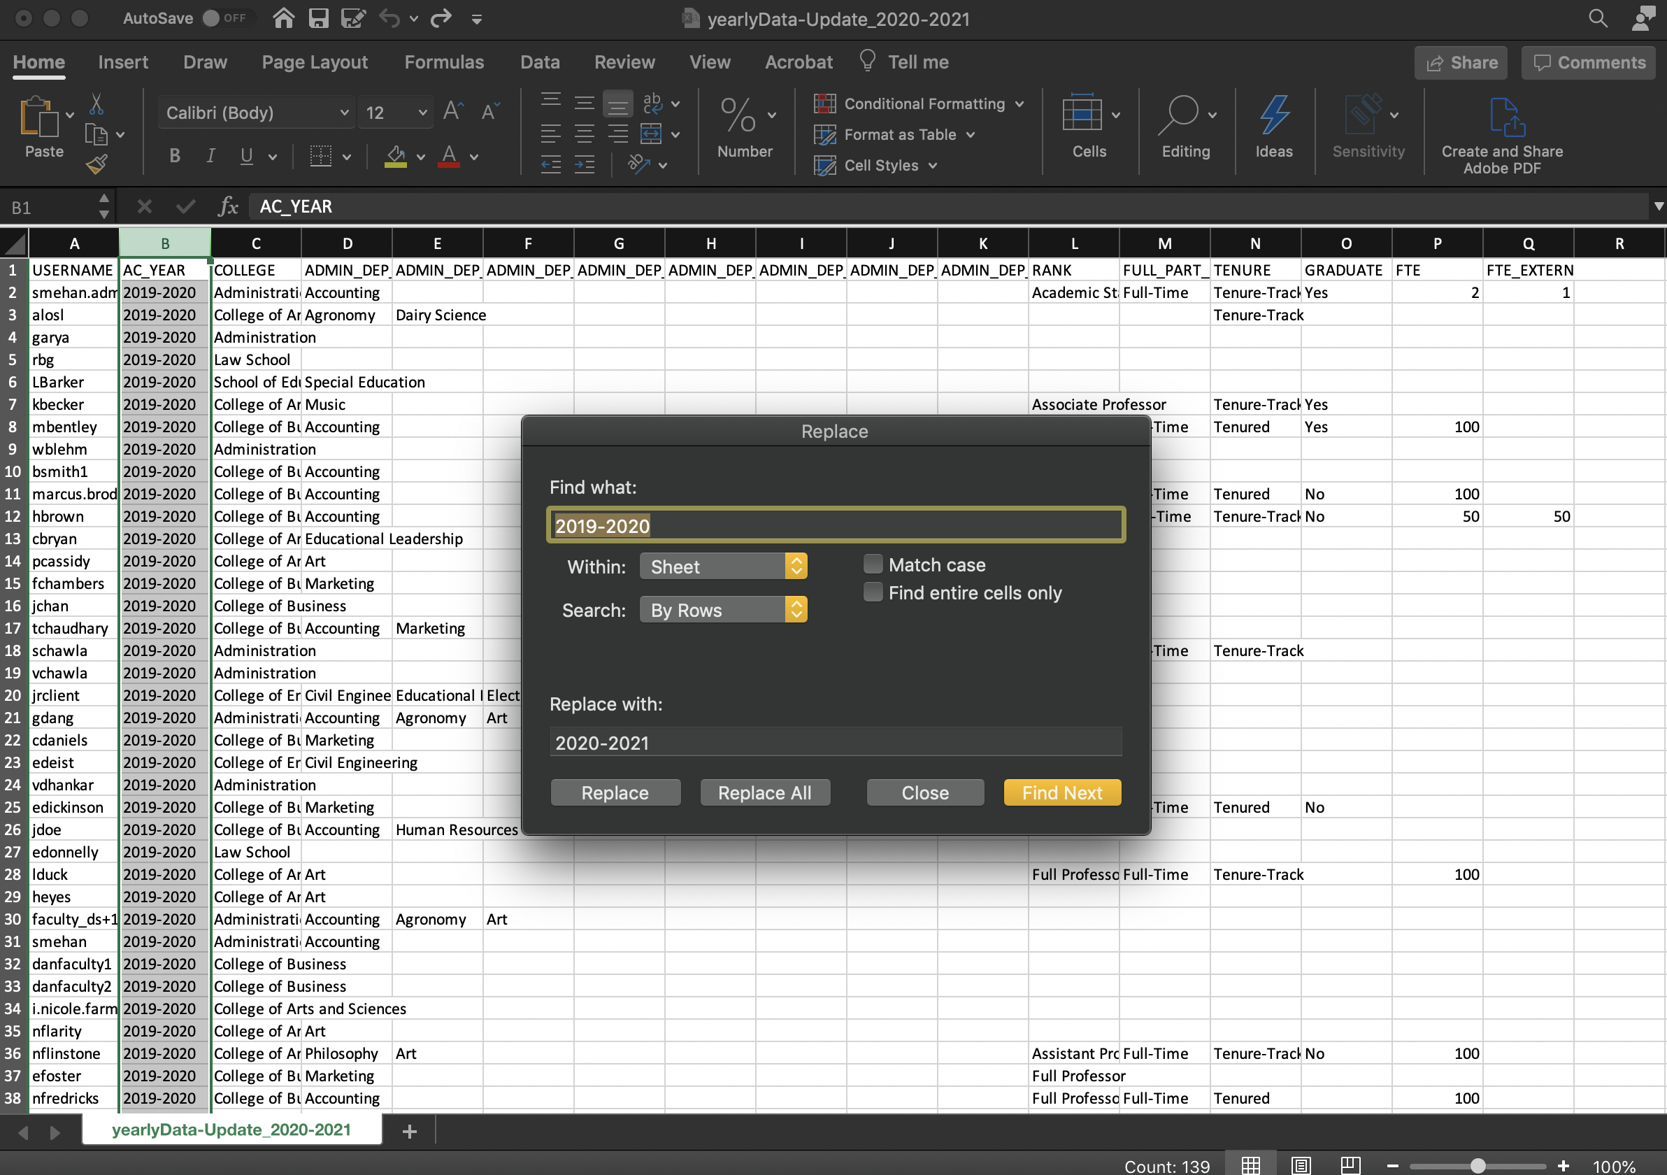Image resolution: width=1667 pixels, height=1175 pixels.
Task: Click the Tell me search box
Action: pos(904,62)
